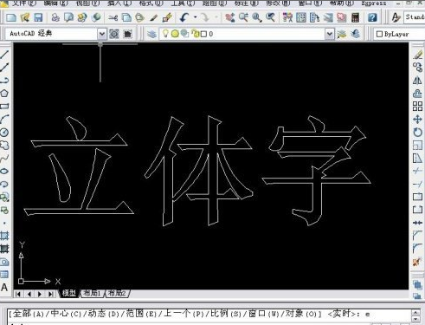Click the help question mark button
Image resolution: width=425 pixels, height=325 pixels.
(372, 18)
